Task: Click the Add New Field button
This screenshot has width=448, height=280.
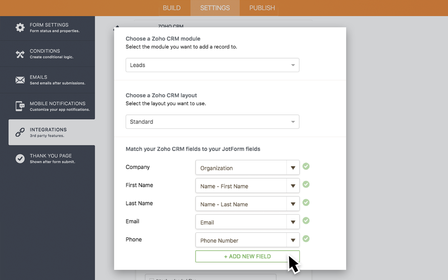Action: 247,256
